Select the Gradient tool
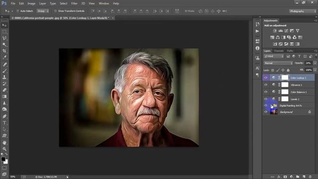The height and width of the screenshot is (179, 318). pos(4,96)
